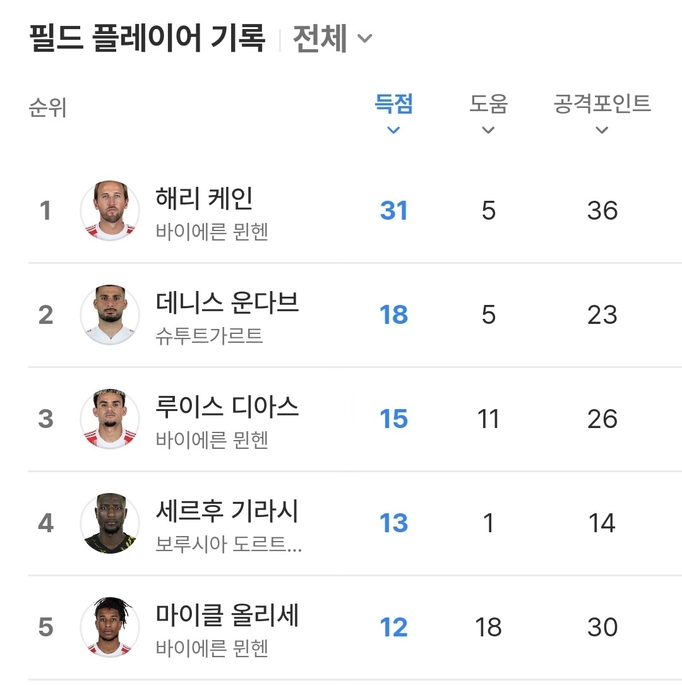Image resolution: width=682 pixels, height=685 pixels.
Task: Open 루이스 디아스 player photo
Action: pos(110,419)
